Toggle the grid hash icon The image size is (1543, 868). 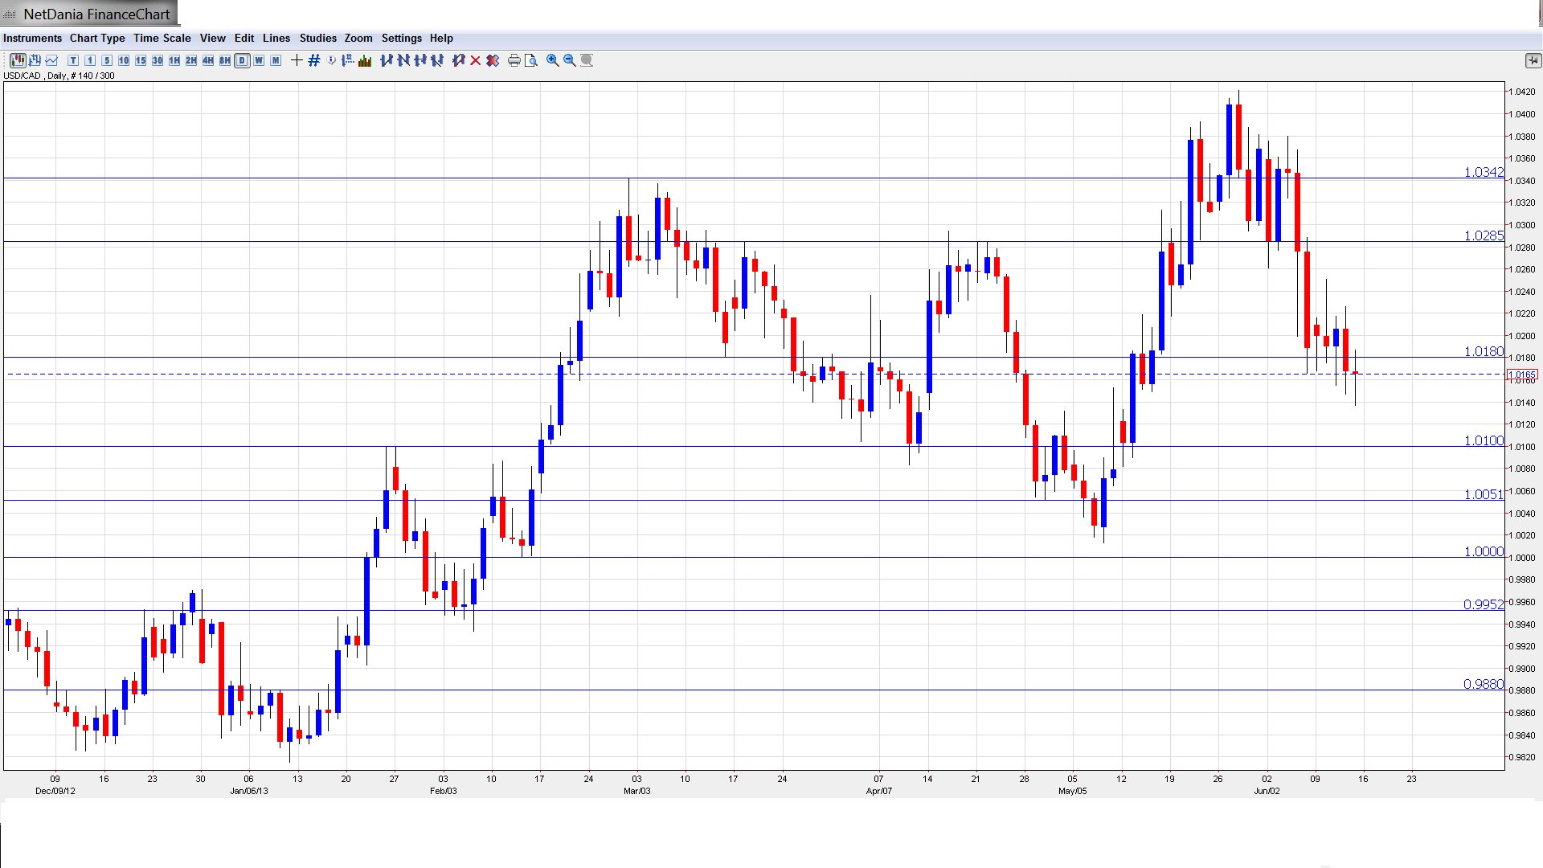(314, 60)
